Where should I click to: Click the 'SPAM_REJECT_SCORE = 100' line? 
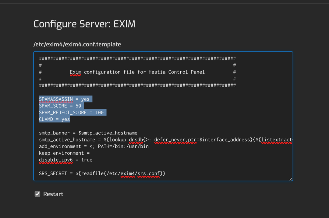[x=71, y=113]
